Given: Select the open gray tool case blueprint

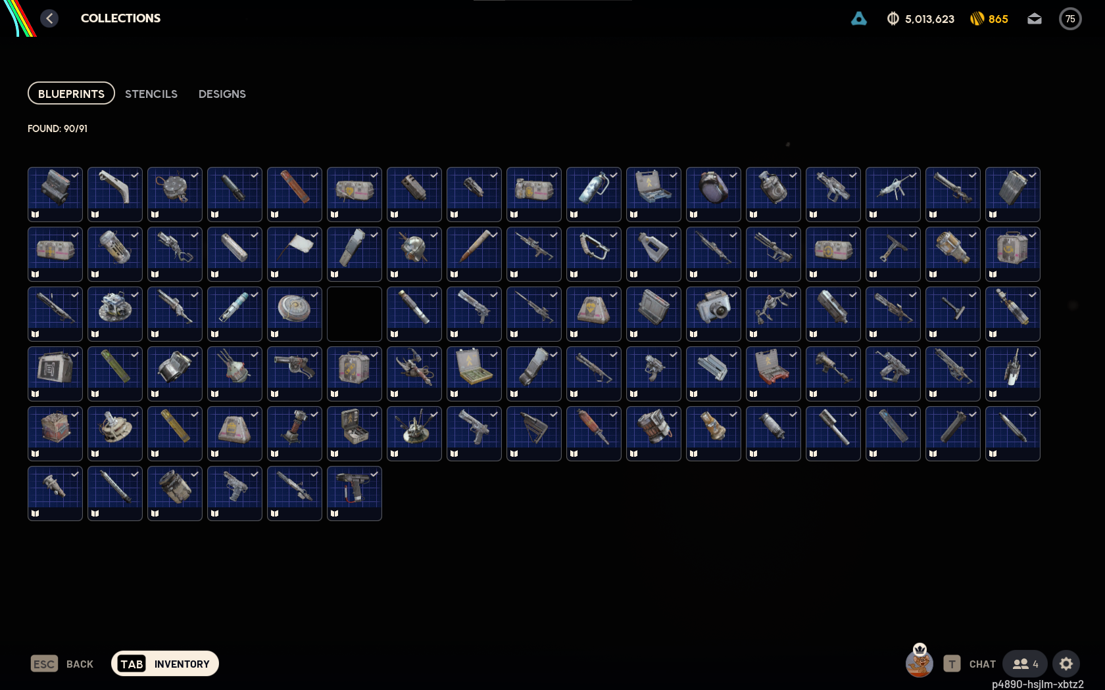Looking at the screenshot, I should click(x=654, y=195).
